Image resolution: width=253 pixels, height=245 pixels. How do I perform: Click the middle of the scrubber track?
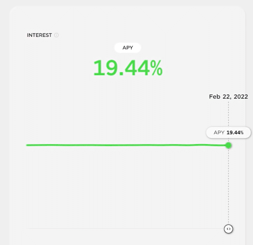coord(125,229)
